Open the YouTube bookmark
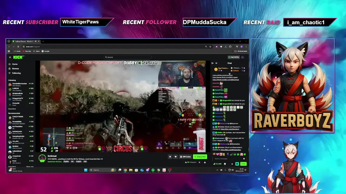This screenshot has height=194, width=346. click(27, 51)
